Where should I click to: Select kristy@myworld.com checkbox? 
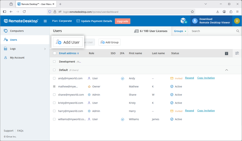tap(54, 103)
